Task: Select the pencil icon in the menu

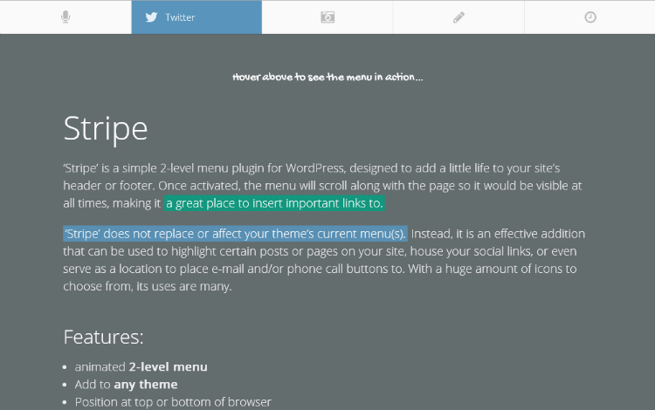Action: pos(458,17)
